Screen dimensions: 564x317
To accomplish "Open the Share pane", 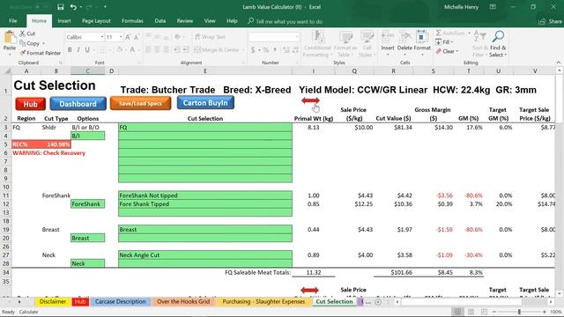I will click(x=550, y=21).
